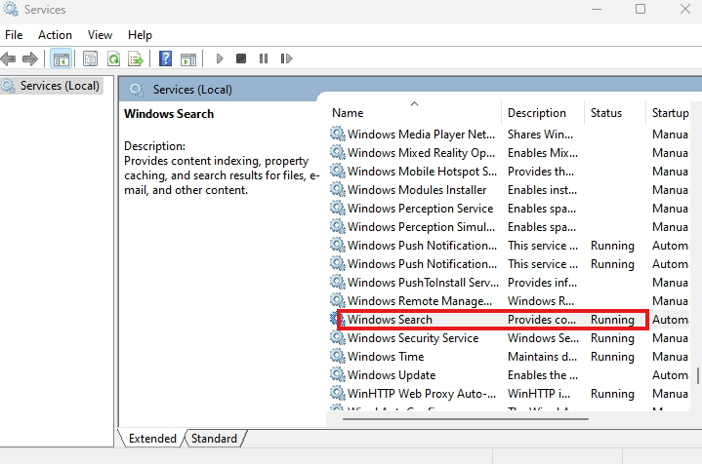The image size is (702, 464).
Task: Stop Service using the square stop icon
Action: pos(241,58)
